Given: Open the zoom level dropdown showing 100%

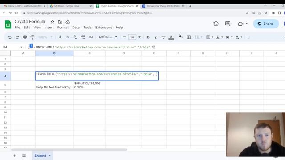Looking at the screenshot, I should (x=45, y=37).
